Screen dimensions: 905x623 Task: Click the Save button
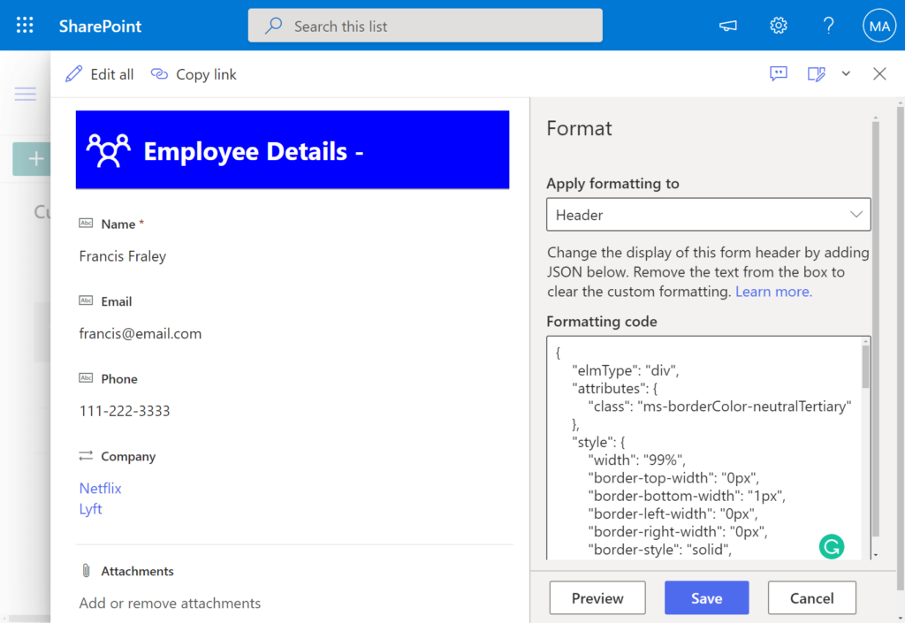[706, 598]
